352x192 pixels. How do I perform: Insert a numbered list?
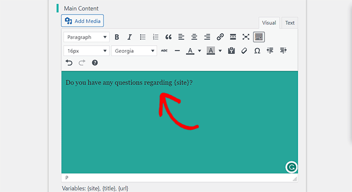pyautogui.click(x=155, y=37)
